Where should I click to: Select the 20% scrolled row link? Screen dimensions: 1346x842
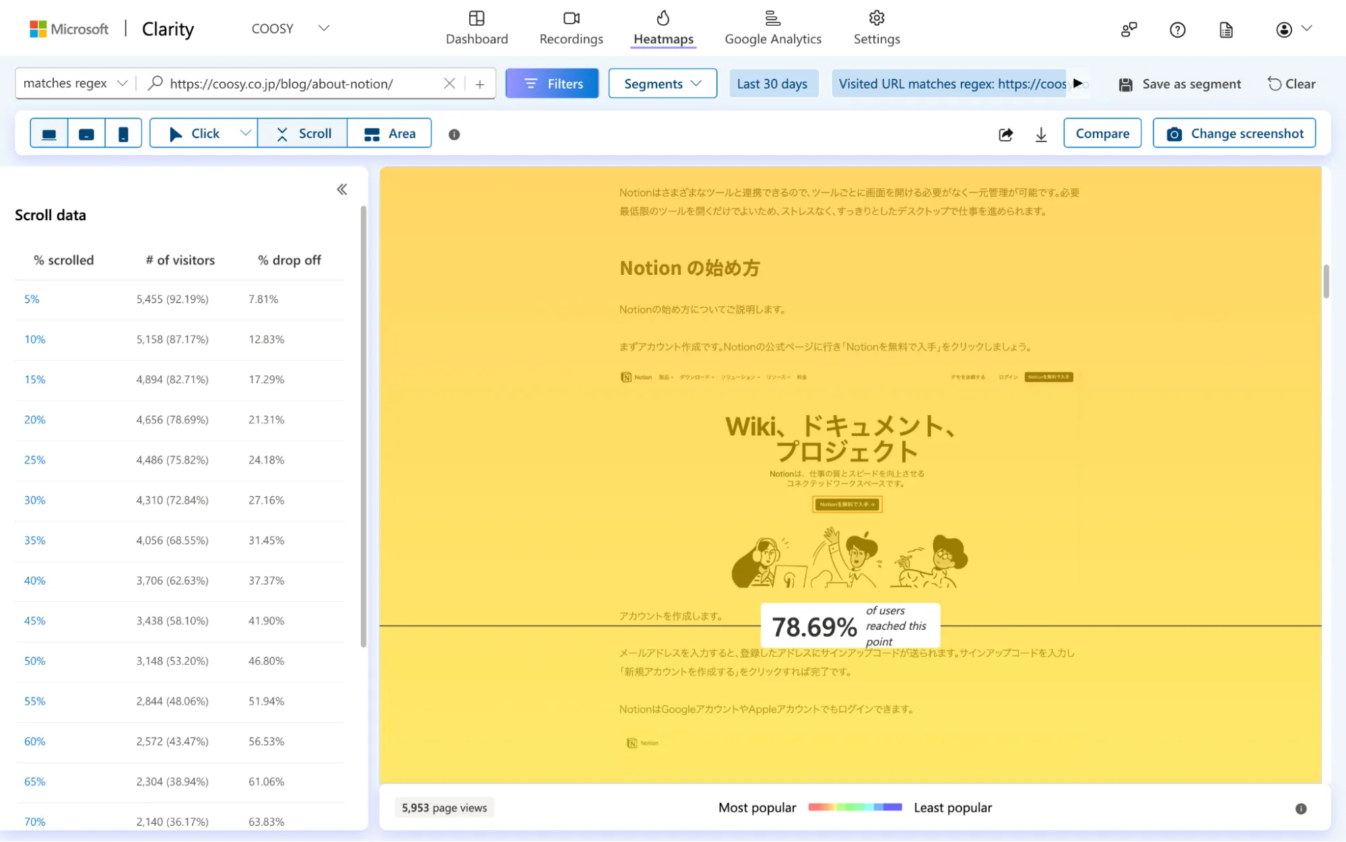point(35,420)
